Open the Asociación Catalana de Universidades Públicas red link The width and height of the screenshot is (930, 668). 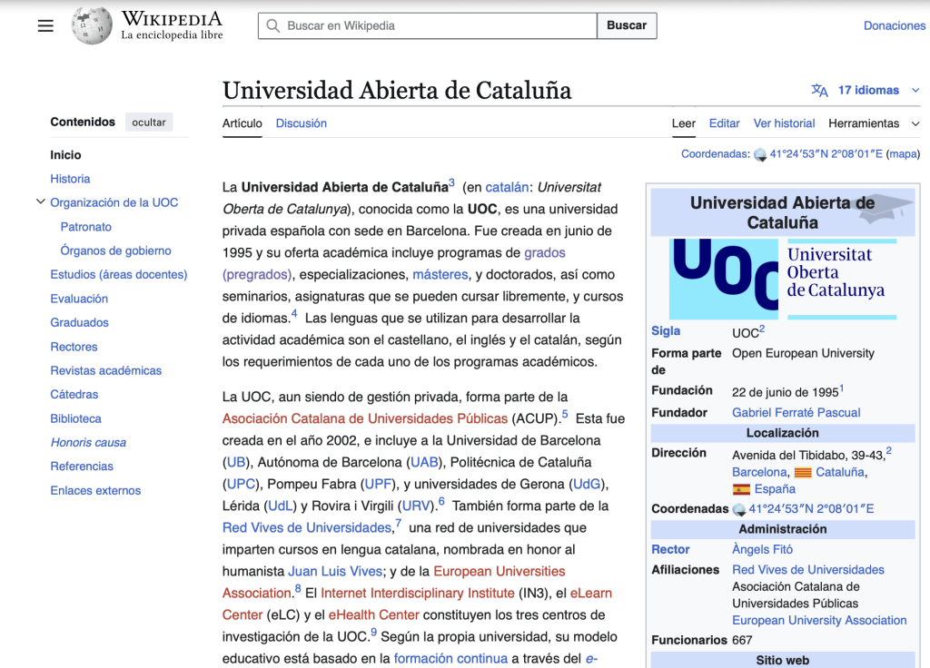(365, 418)
